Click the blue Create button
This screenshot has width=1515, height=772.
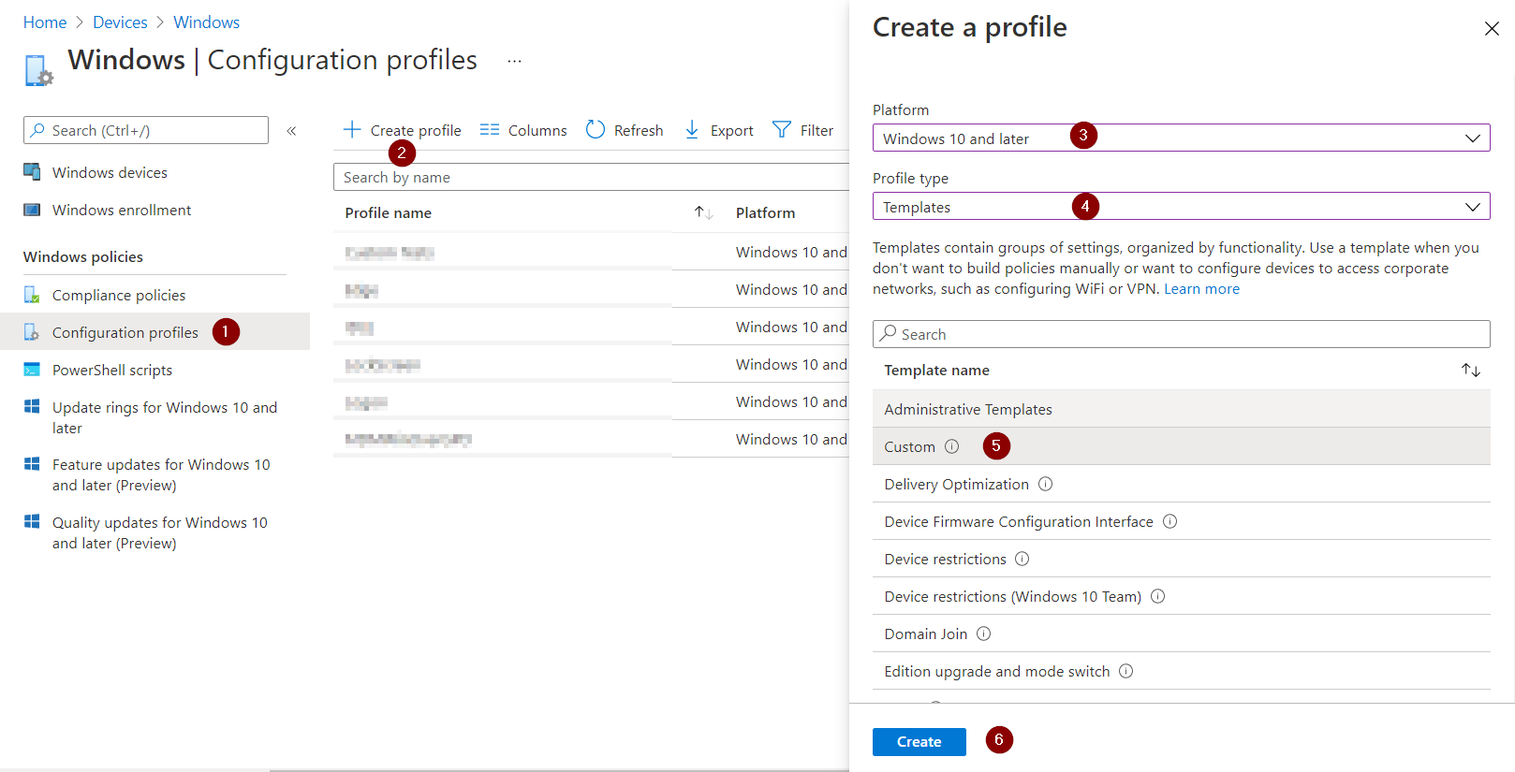[x=919, y=741]
